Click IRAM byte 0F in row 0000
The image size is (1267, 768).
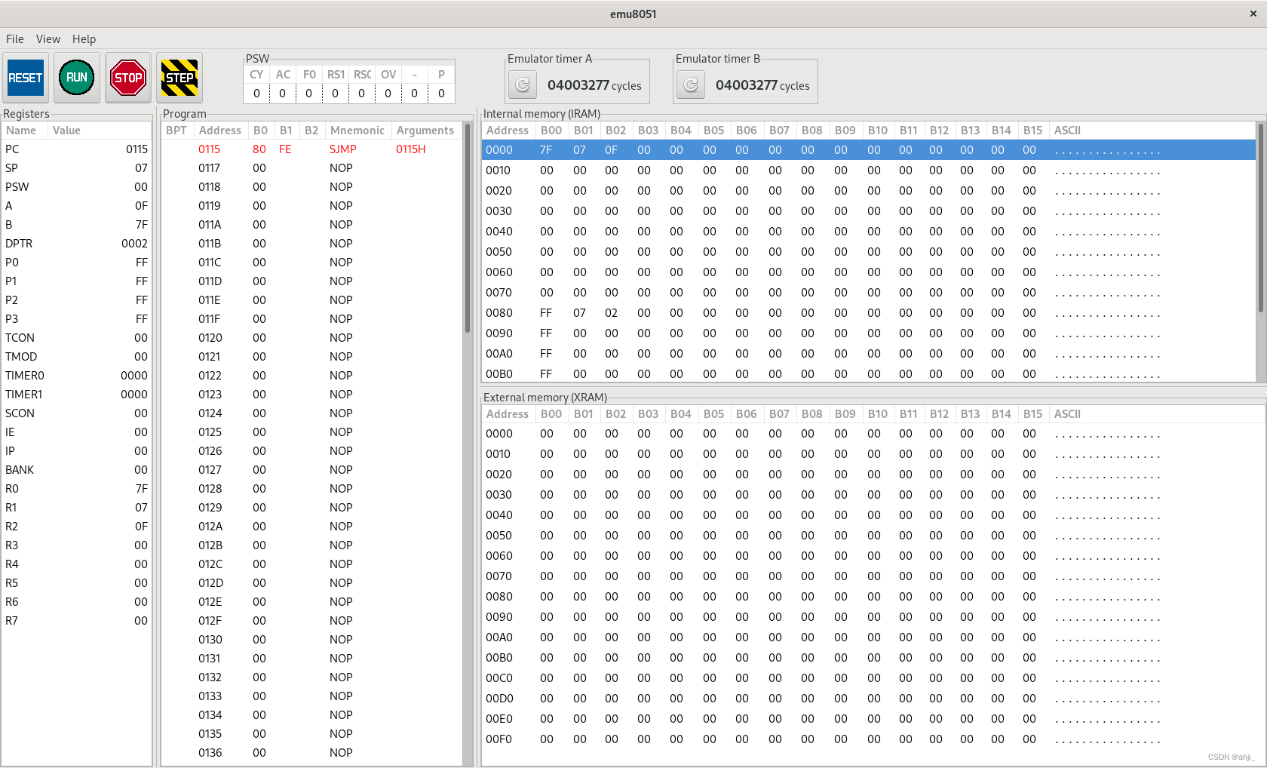(x=611, y=150)
